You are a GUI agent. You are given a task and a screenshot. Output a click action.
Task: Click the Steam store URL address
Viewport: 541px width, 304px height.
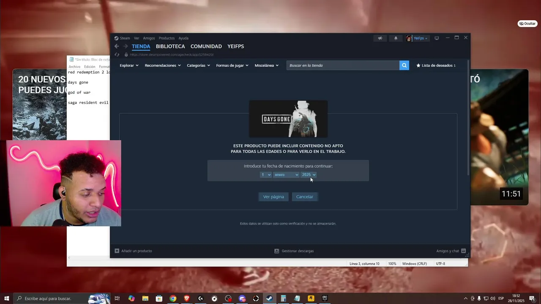(172, 54)
